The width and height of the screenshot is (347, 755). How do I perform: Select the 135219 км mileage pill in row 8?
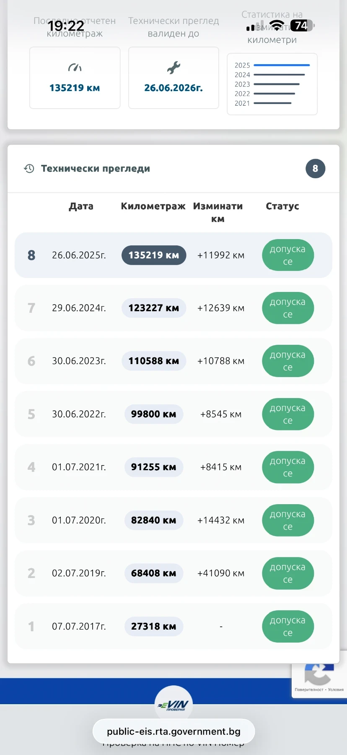pyautogui.click(x=154, y=255)
